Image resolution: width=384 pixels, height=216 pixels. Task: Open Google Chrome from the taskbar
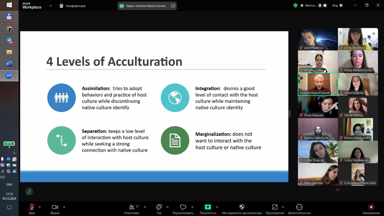coord(9,28)
